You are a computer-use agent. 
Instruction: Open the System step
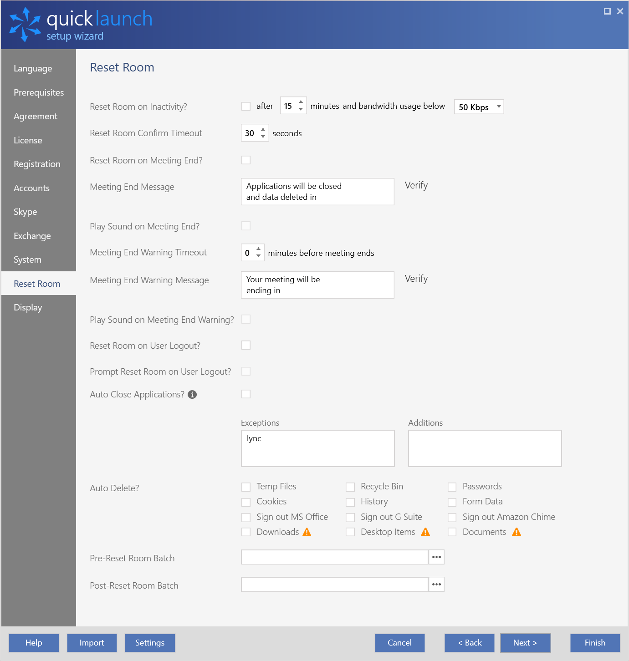click(39, 260)
